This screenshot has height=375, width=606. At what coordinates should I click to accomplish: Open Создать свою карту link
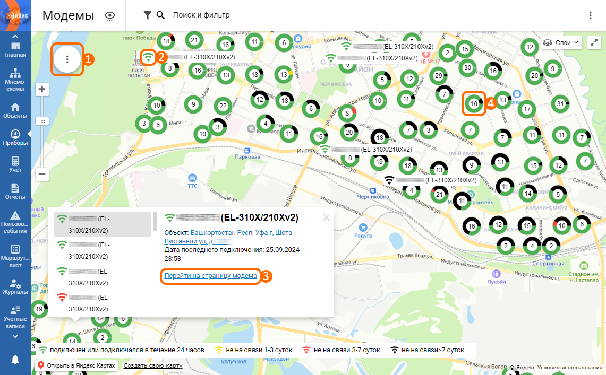[153, 365]
